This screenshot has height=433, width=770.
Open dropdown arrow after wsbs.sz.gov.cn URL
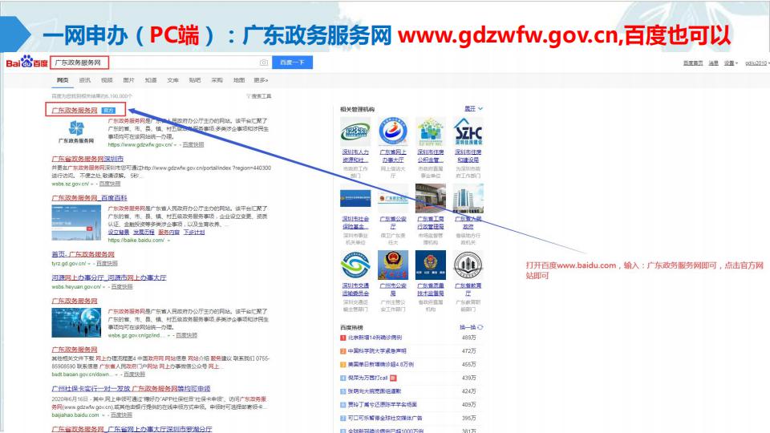click(x=91, y=184)
